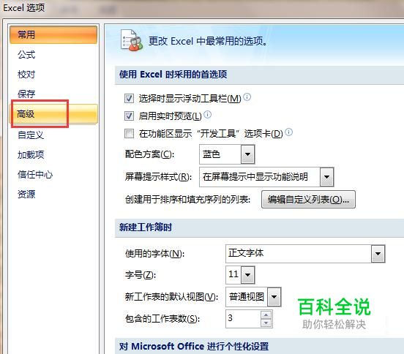Go to the 高级 options category
The width and height of the screenshot is (404, 354).
click(x=53, y=114)
